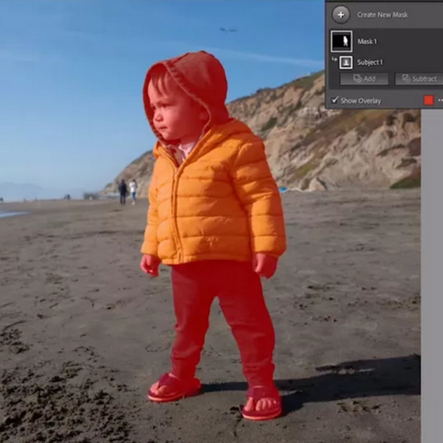The width and height of the screenshot is (443, 443).
Task: Select the Mask 1 thumbnail
Action: [x=341, y=41]
